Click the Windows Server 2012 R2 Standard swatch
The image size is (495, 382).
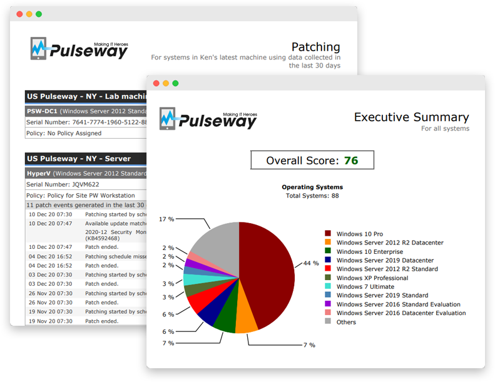[328, 268]
